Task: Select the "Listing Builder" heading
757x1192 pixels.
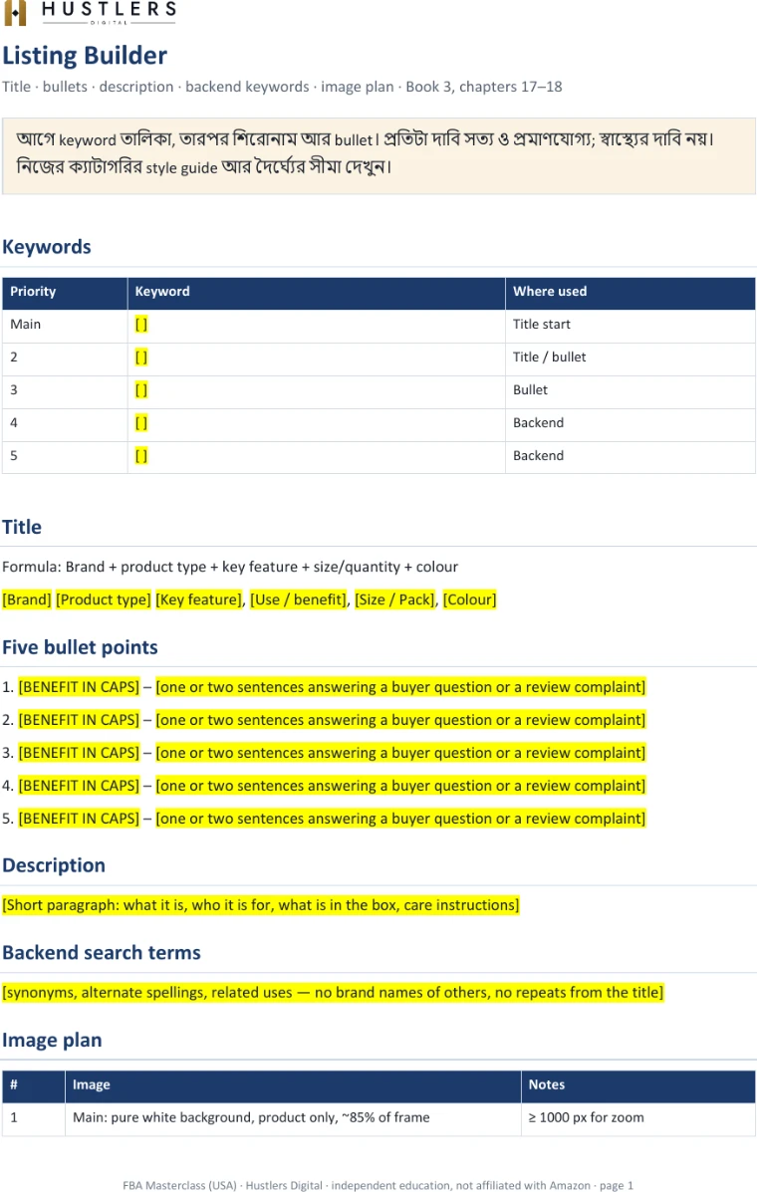Action: 85,56
